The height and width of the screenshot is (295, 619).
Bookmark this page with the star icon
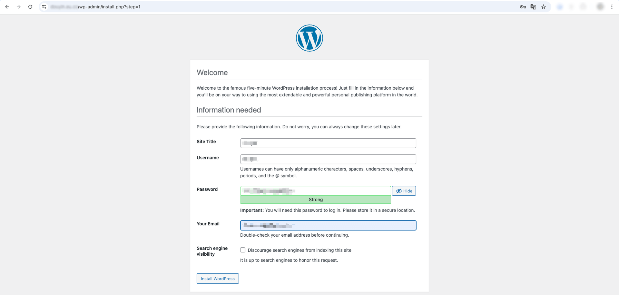click(544, 7)
